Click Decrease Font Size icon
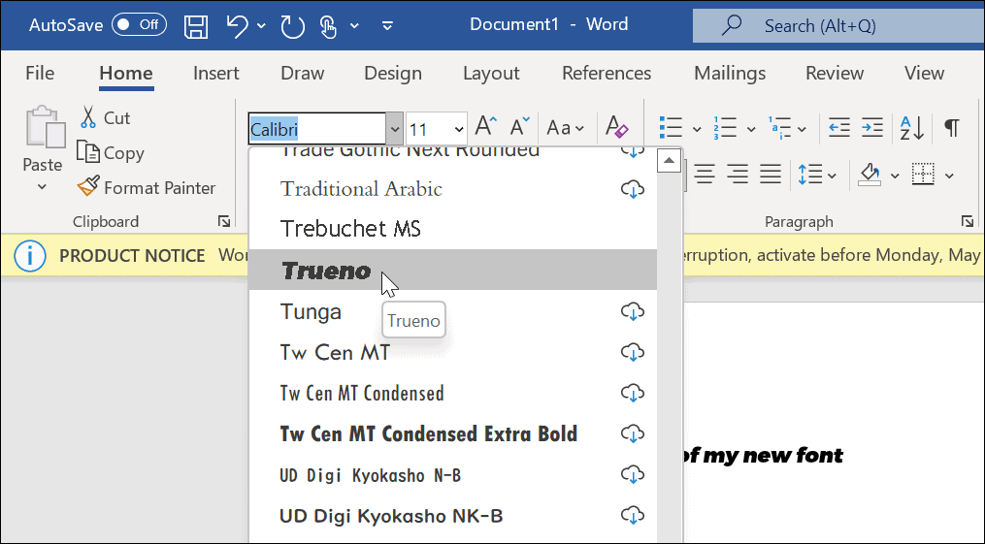Screen dimensions: 985x544 point(519,127)
